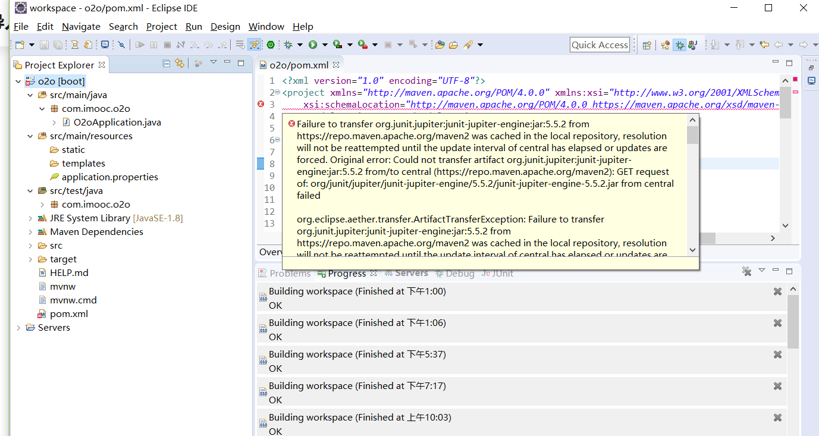Click the Last Edit Location arrow icon
This screenshot has width=819, height=436.
pyautogui.click(x=764, y=45)
